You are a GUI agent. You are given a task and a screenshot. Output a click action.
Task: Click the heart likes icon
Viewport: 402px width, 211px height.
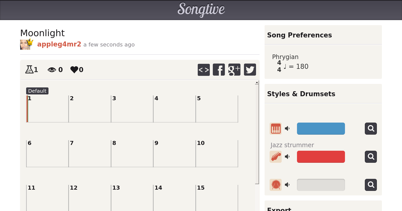74,70
